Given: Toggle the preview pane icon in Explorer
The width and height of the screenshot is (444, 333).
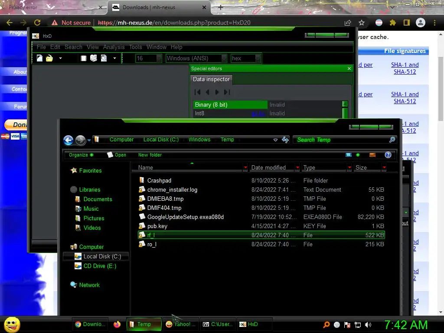Looking at the screenshot, I should [x=372, y=155].
